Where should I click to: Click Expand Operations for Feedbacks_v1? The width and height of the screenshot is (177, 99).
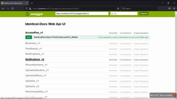tap(141, 49)
